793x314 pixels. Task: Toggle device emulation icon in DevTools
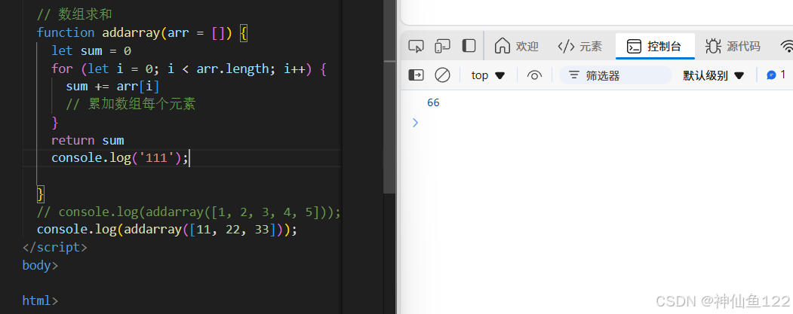[442, 47]
